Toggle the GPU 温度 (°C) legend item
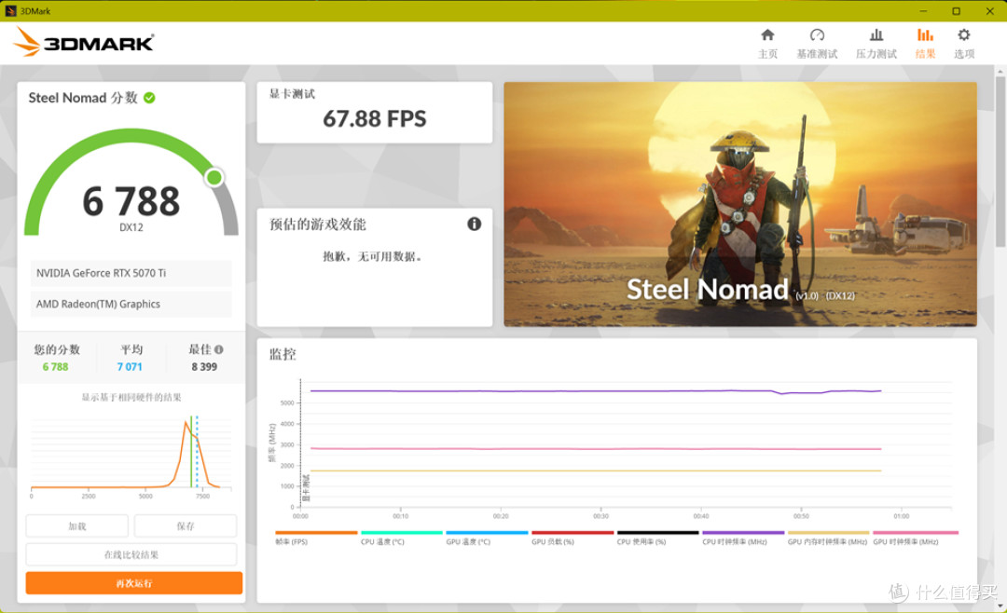Screen dimensions: 1007x613 [487, 538]
